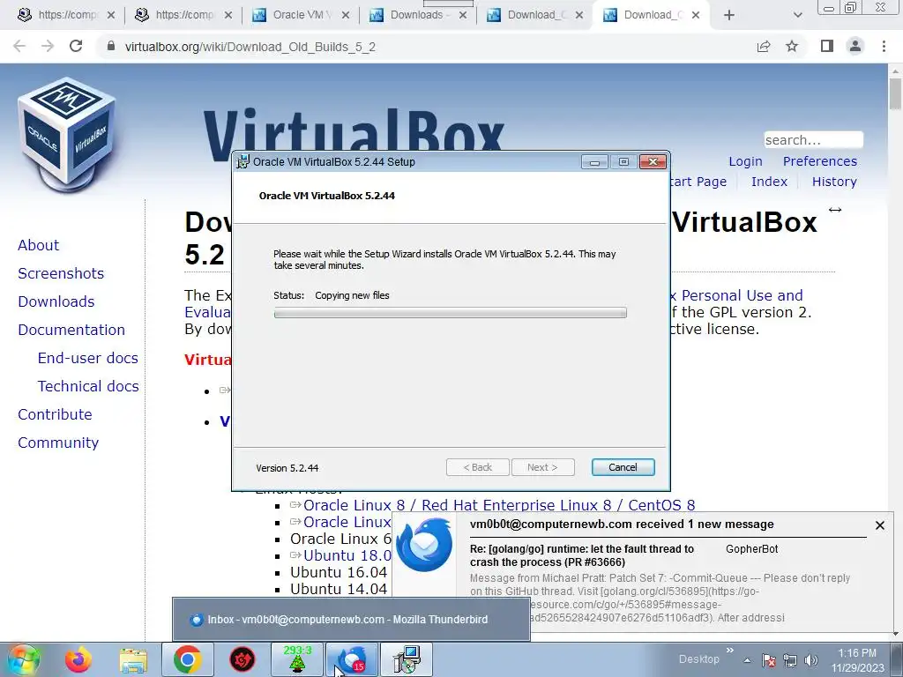The height and width of the screenshot is (677, 903).
Task: Open Documentation in the sidebar
Action: pyautogui.click(x=71, y=330)
